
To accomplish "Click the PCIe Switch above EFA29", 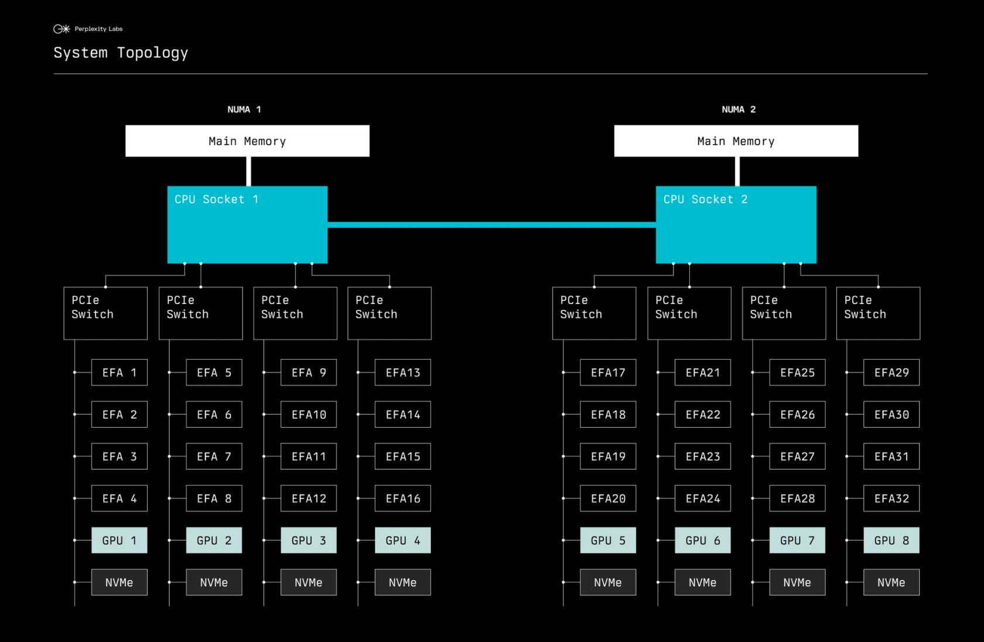I will [x=878, y=313].
